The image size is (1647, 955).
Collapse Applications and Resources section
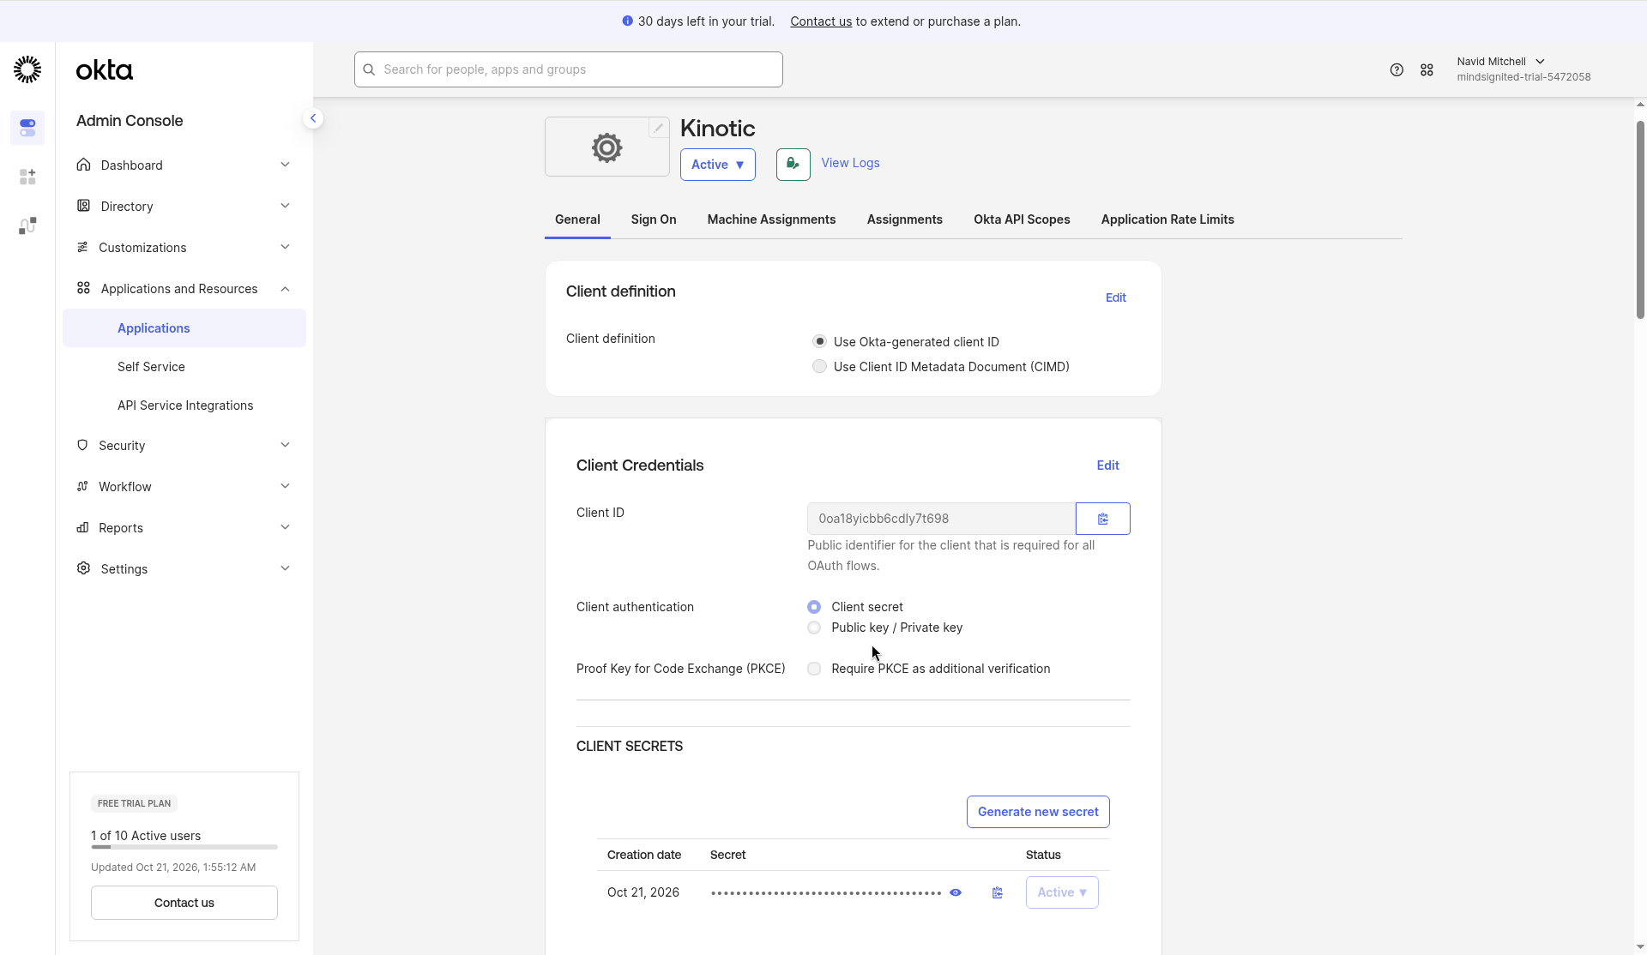(285, 289)
